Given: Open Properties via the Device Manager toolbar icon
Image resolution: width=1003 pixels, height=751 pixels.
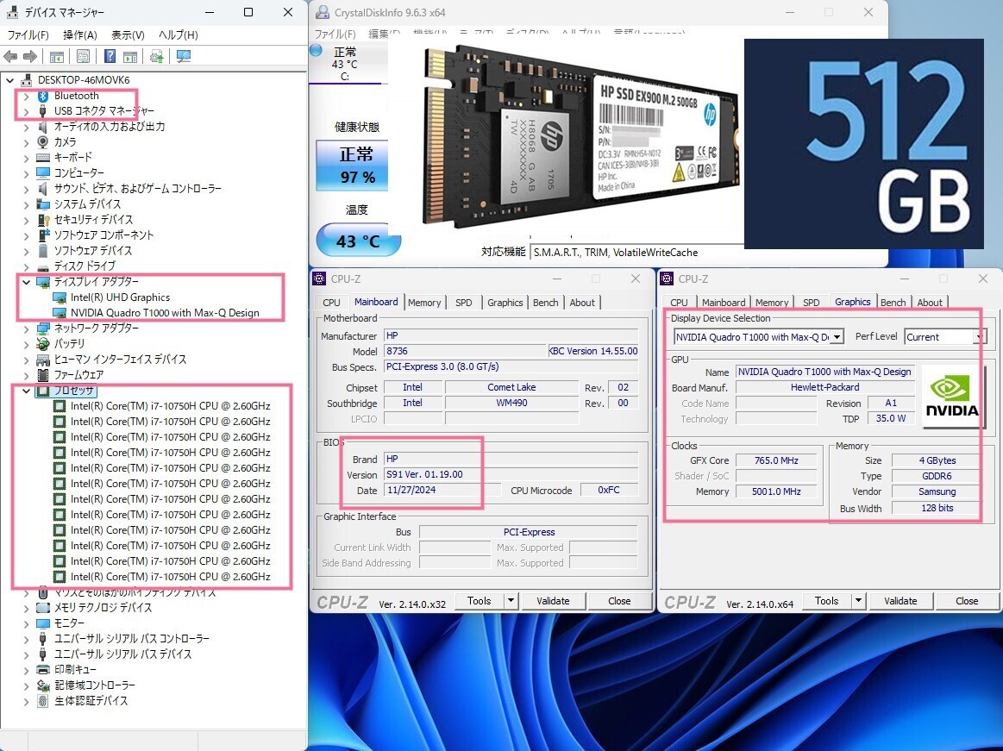Looking at the screenshot, I should [x=83, y=56].
